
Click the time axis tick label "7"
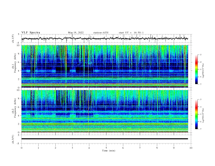(x=140, y=148)
